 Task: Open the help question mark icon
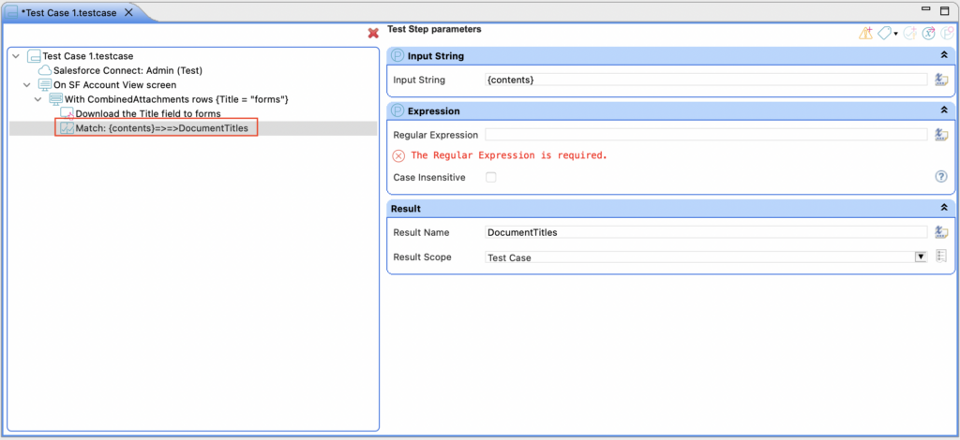point(941,177)
